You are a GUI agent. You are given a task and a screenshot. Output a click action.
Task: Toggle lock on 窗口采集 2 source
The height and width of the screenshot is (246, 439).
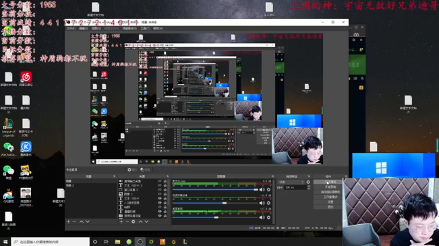[x=165, y=190]
